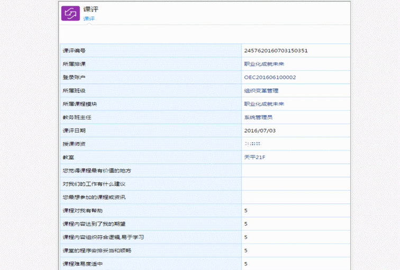The width and height of the screenshot is (400, 270).
Task: Open 职业化成就未来 link in 所属课程模块 row
Action: 264,104
